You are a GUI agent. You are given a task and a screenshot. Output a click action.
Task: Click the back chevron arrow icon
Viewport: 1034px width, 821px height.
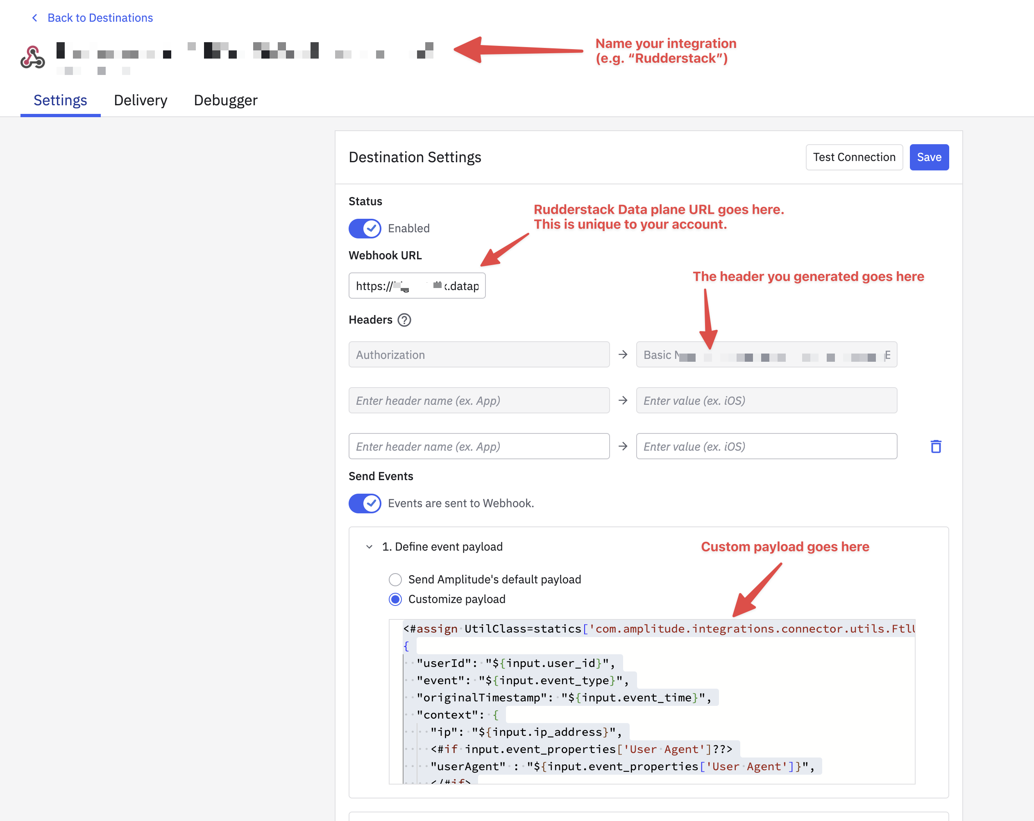click(x=34, y=18)
